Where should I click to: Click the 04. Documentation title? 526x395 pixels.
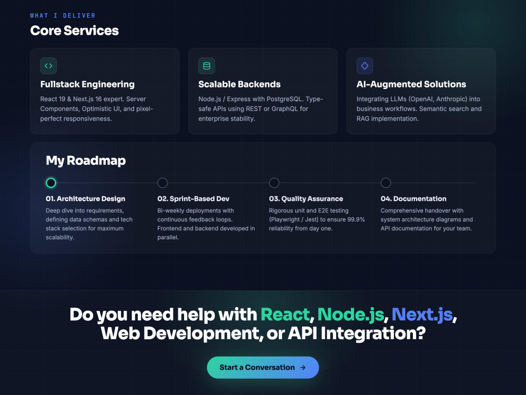(x=413, y=199)
